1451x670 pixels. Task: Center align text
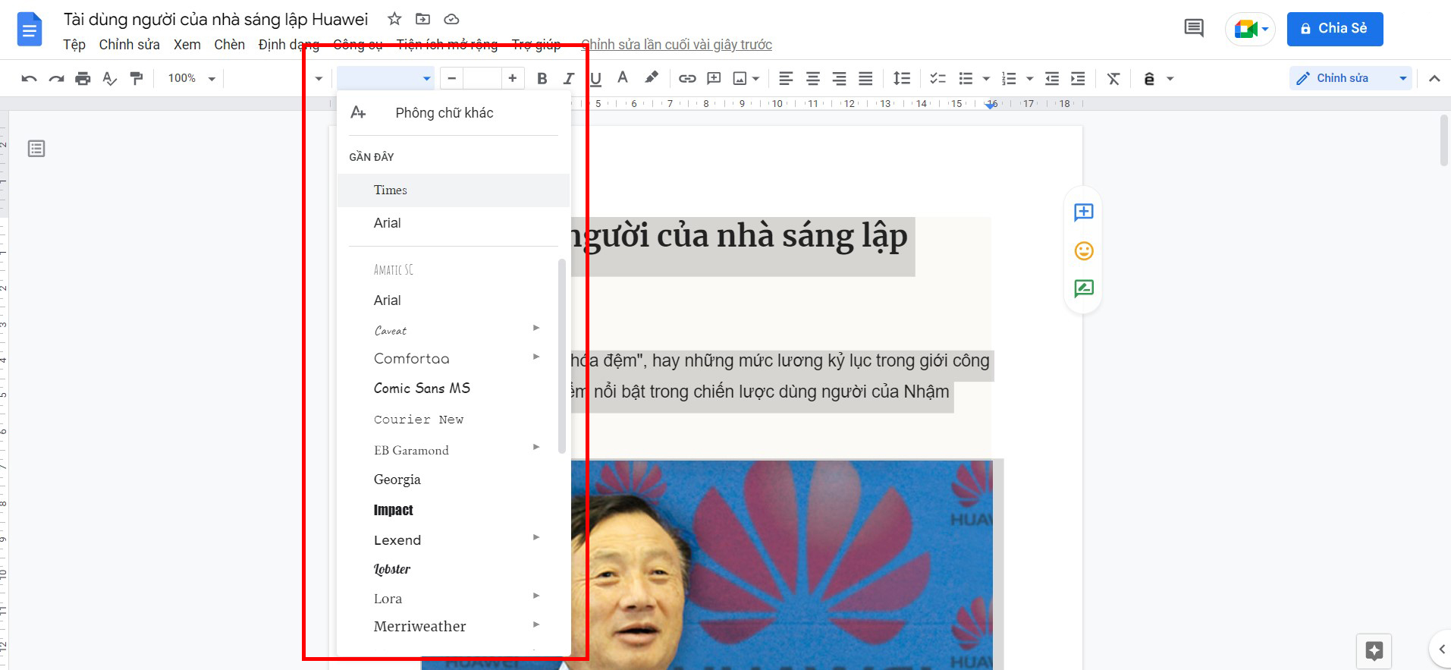[x=812, y=78]
